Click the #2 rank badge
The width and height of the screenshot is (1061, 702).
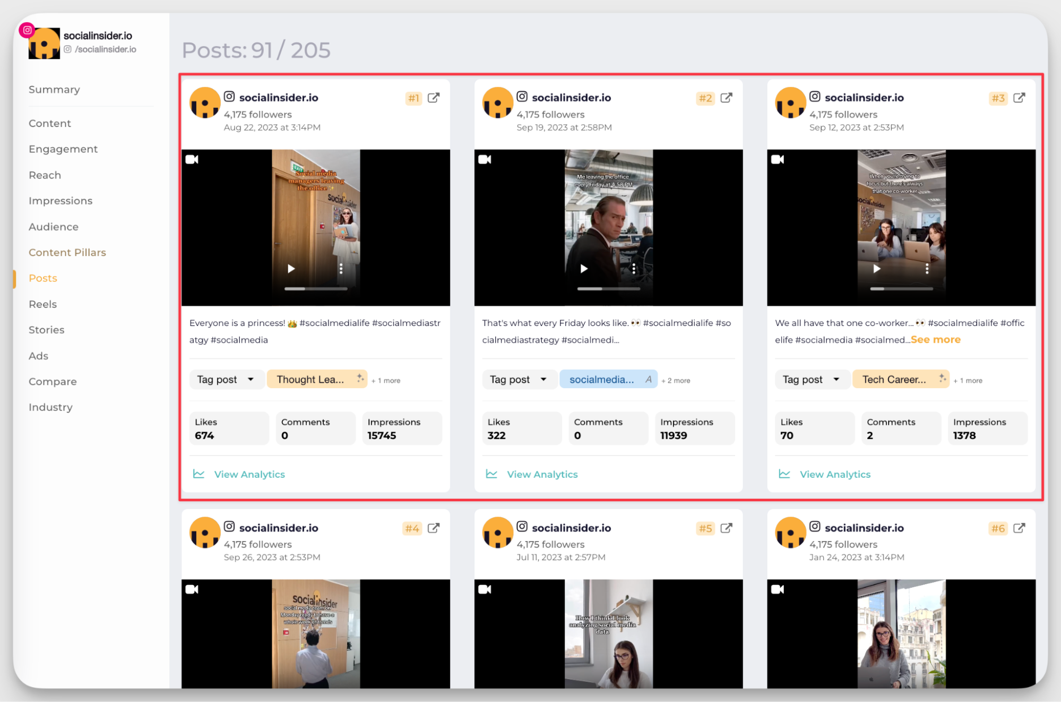click(x=705, y=98)
